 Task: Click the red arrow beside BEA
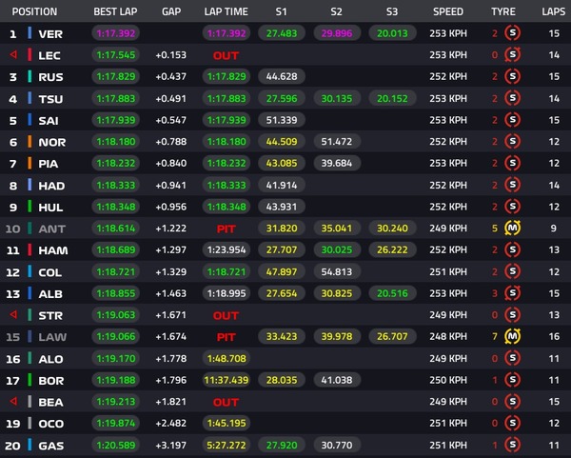click(13, 402)
